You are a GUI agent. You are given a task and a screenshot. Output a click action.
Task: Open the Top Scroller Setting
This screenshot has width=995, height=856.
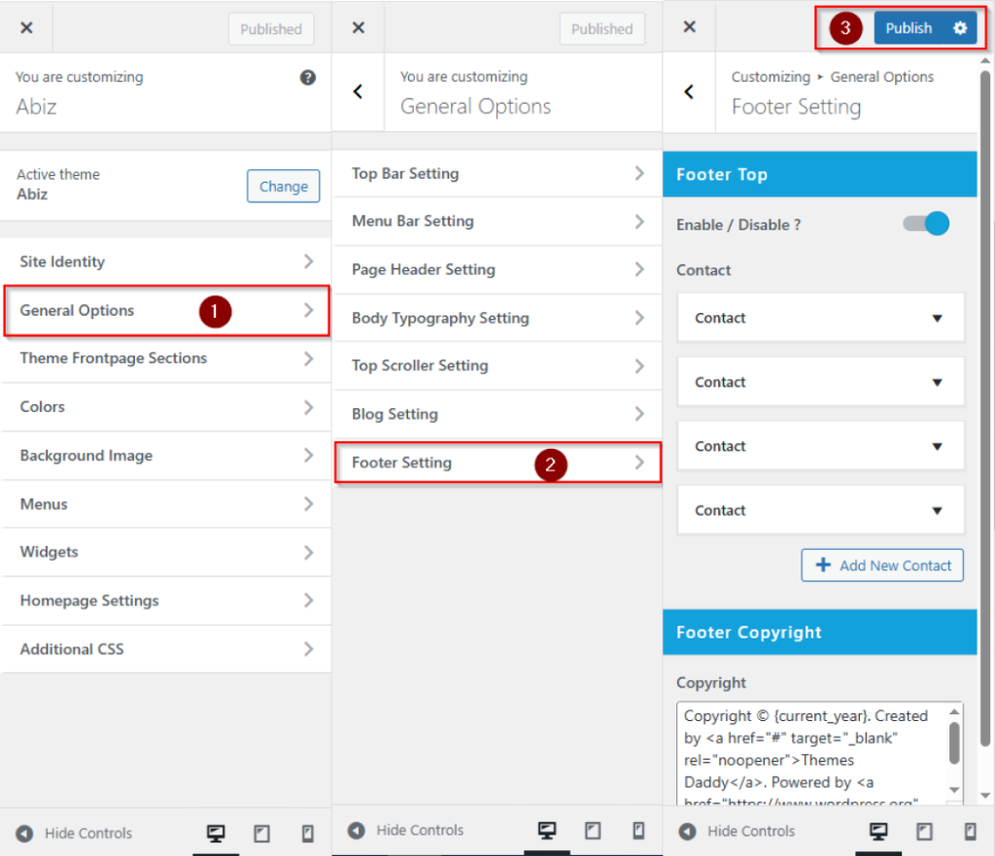(x=497, y=366)
